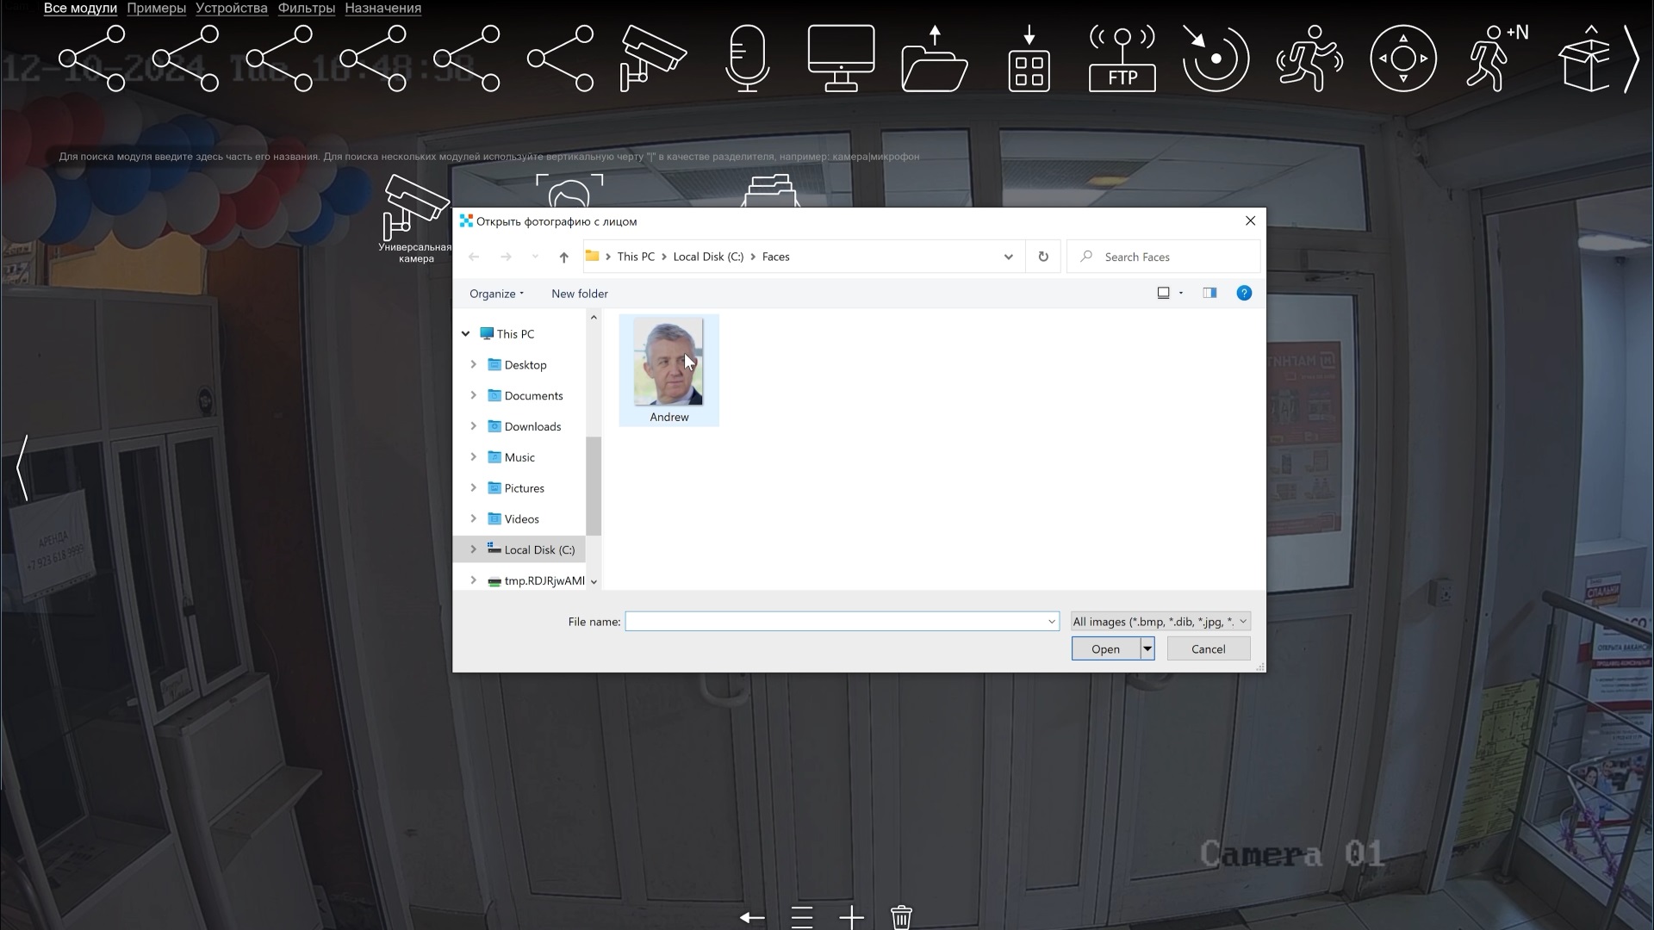Select the running person motion detector icon
The image size is (1654, 930).
click(1309, 59)
